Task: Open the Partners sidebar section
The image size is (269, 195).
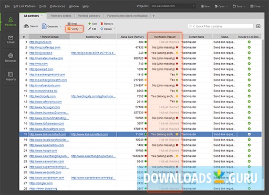Action: click(x=11, y=21)
